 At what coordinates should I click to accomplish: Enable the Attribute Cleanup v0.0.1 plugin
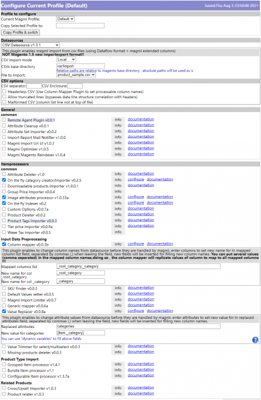point(4,126)
